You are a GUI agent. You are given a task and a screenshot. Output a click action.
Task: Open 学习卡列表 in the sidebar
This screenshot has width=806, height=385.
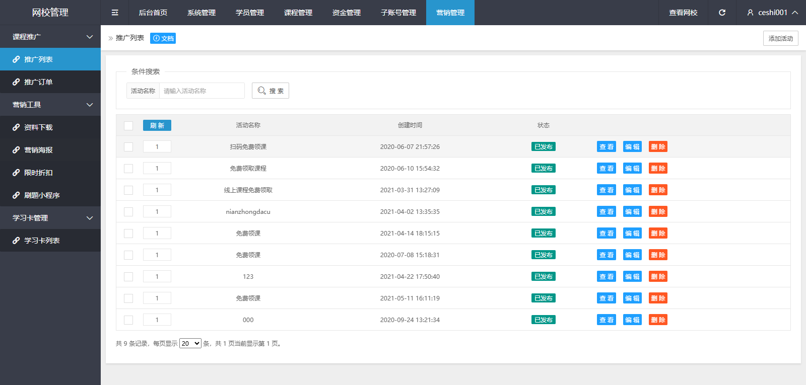[x=50, y=241]
